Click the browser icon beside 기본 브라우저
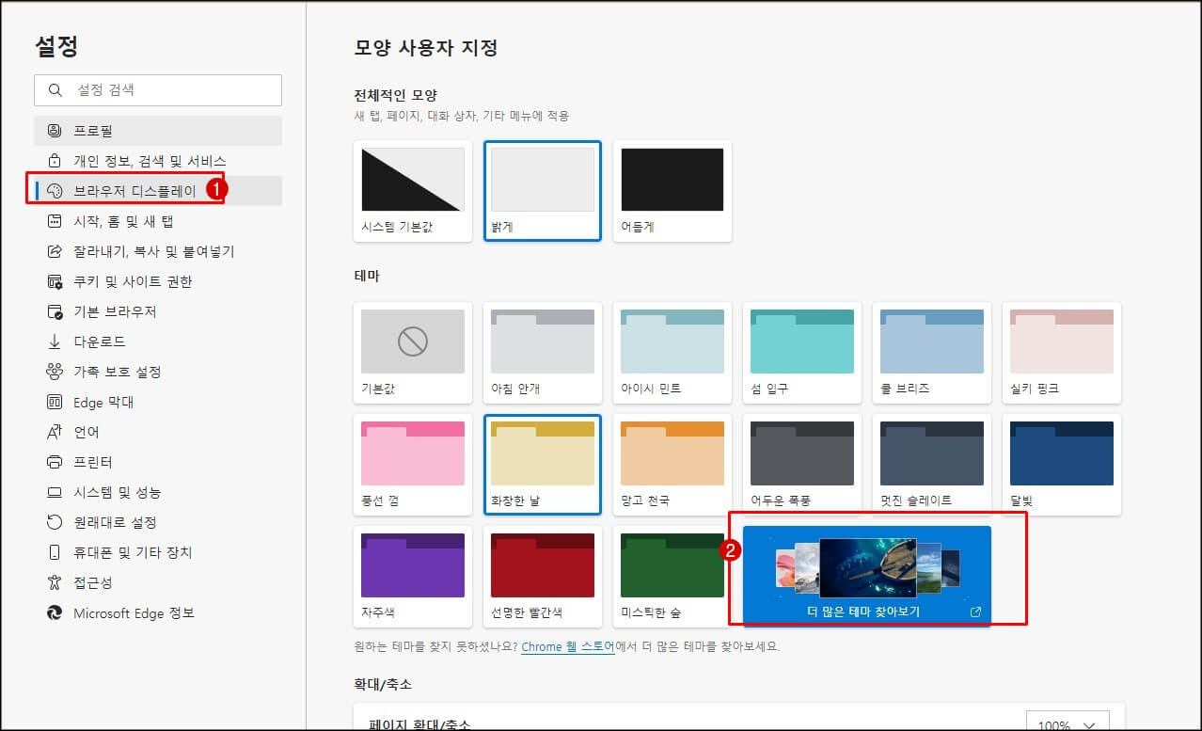This screenshot has height=731, width=1202. pyautogui.click(x=55, y=311)
